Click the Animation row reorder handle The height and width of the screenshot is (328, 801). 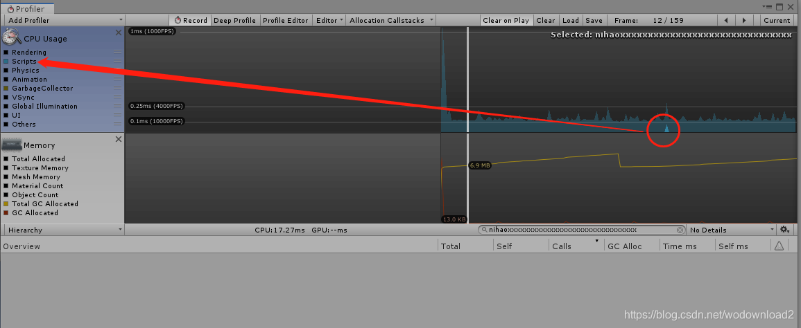(117, 79)
